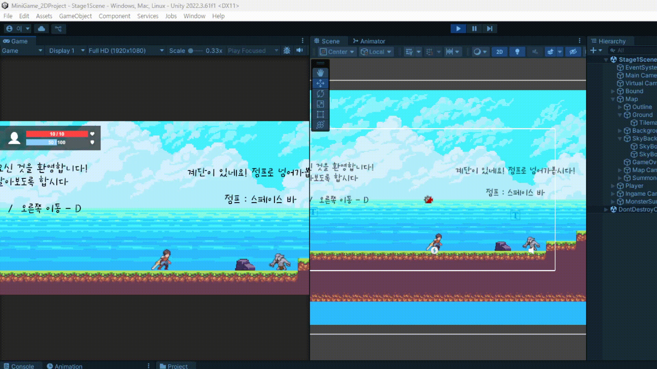Select the Scale tool

(x=320, y=104)
